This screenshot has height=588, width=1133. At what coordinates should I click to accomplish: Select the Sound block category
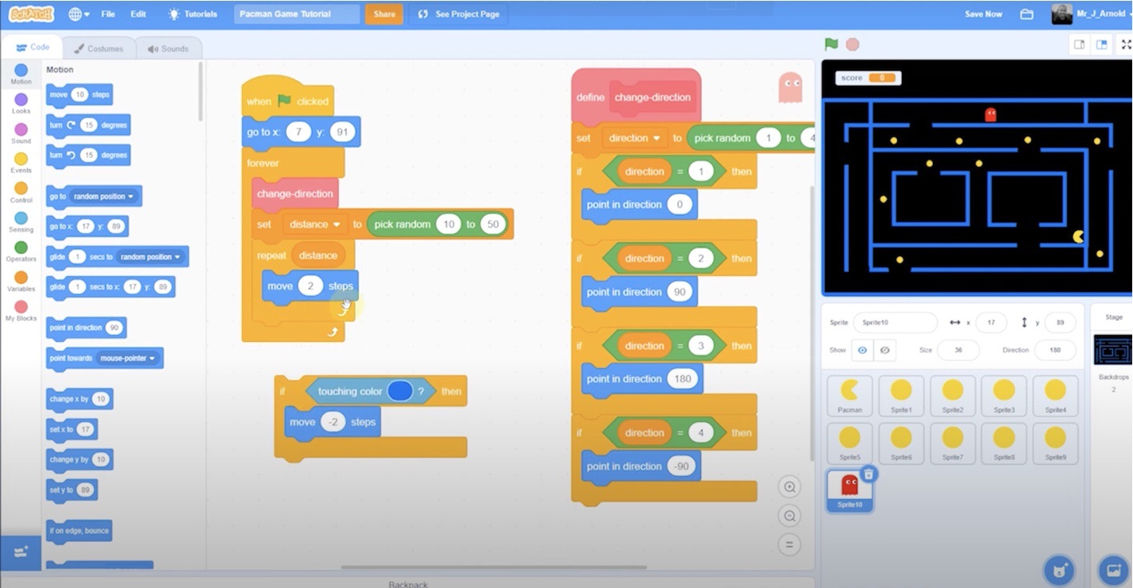pyautogui.click(x=21, y=133)
